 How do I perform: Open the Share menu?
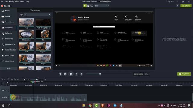coord(22,2)
